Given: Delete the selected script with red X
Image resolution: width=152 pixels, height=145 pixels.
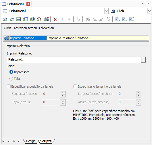Looking at the screenshot, I should (55, 19).
